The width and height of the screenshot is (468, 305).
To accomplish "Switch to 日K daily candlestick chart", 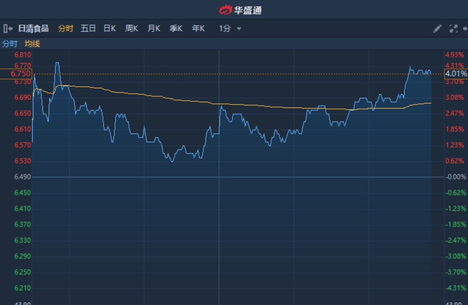I will [x=110, y=29].
